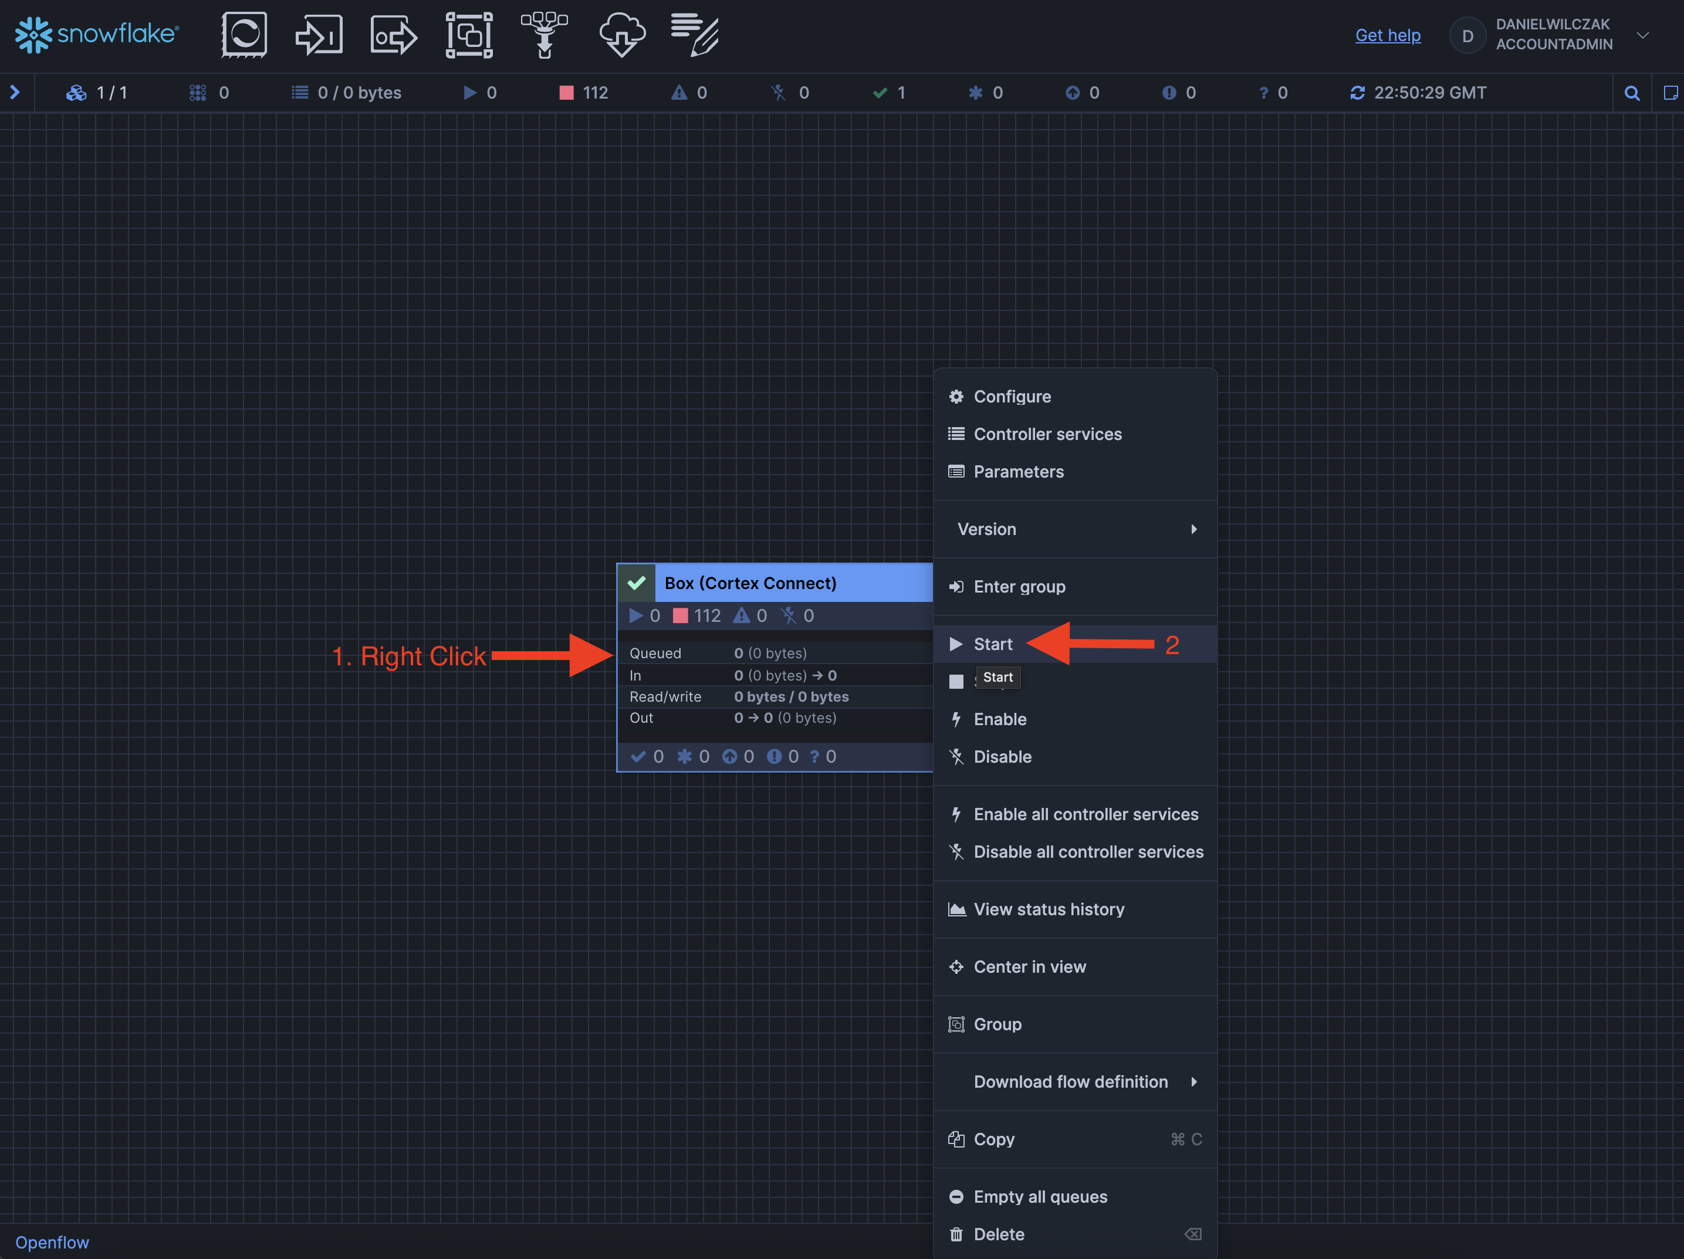Click the Output Port toolbar icon
The width and height of the screenshot is (1684, 1259).
point(393,35)
